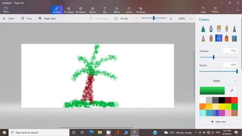Choose the bright red color swatch
The height and width of the screenshot is (136, 242).
click(x=234, y=100)
